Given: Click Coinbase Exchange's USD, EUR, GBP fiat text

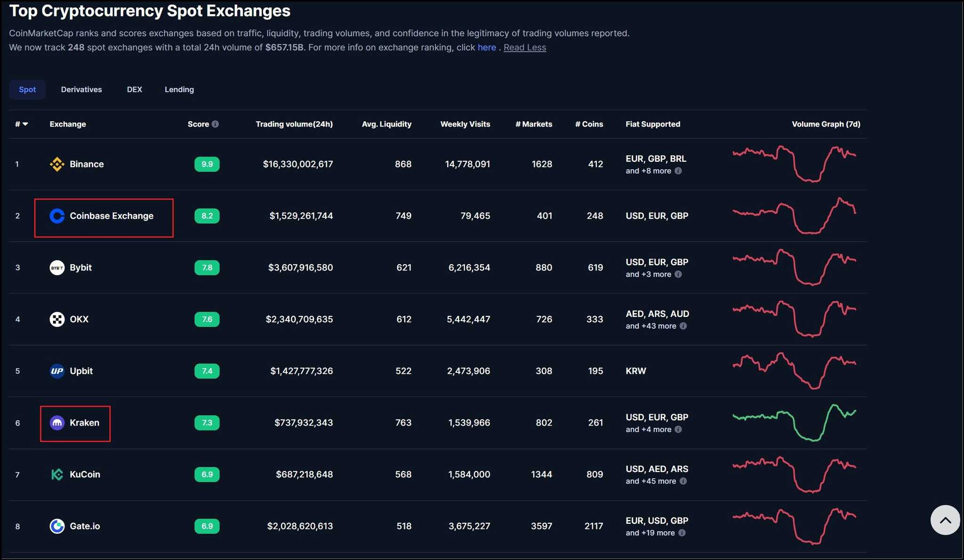Looking at the screenshot, I should click(x=657, y=216).
